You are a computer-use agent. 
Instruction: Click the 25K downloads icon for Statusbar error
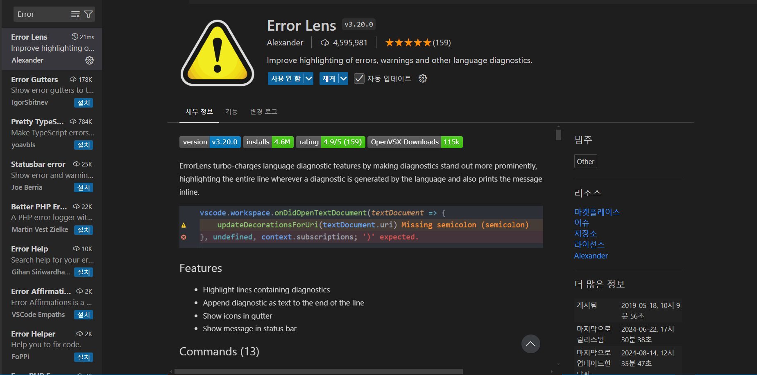(x=76, y=164)
